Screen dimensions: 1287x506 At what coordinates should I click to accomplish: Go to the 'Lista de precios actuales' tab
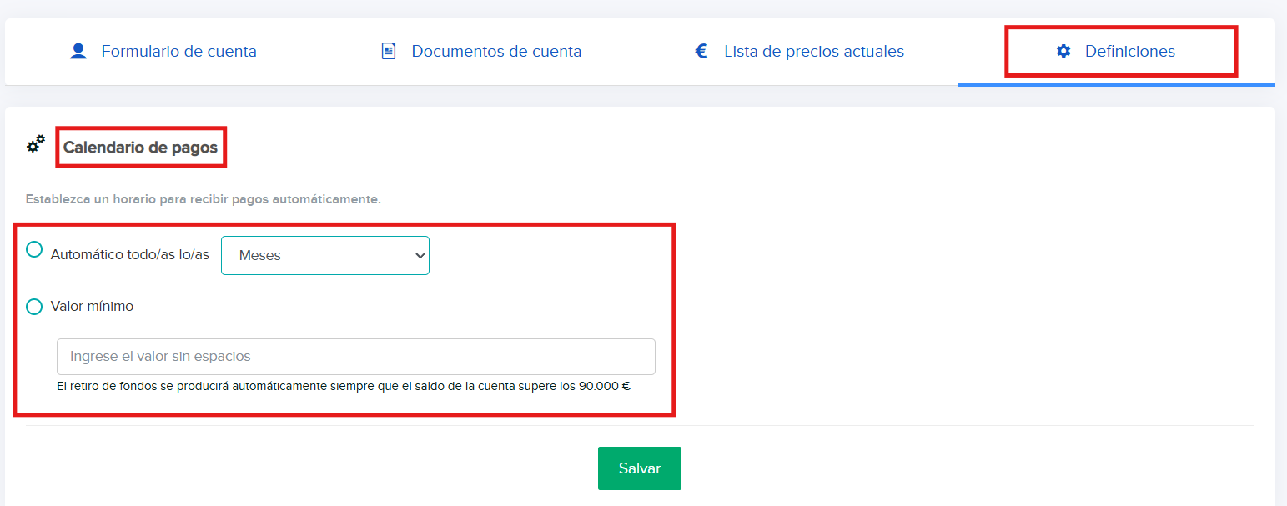pyautogui.click(x=813, y=52)
